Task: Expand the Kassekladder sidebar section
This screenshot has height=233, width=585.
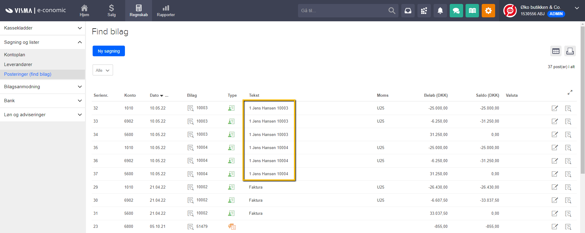Action: tap(43, 28)
